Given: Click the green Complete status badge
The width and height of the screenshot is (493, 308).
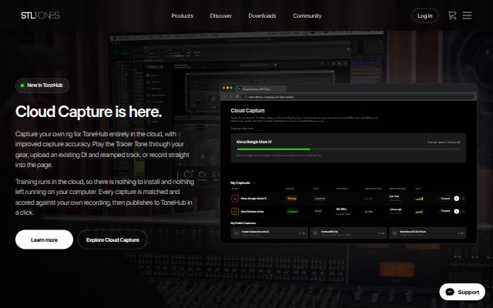Looking at the screenshot, I should tap(293, 211).
